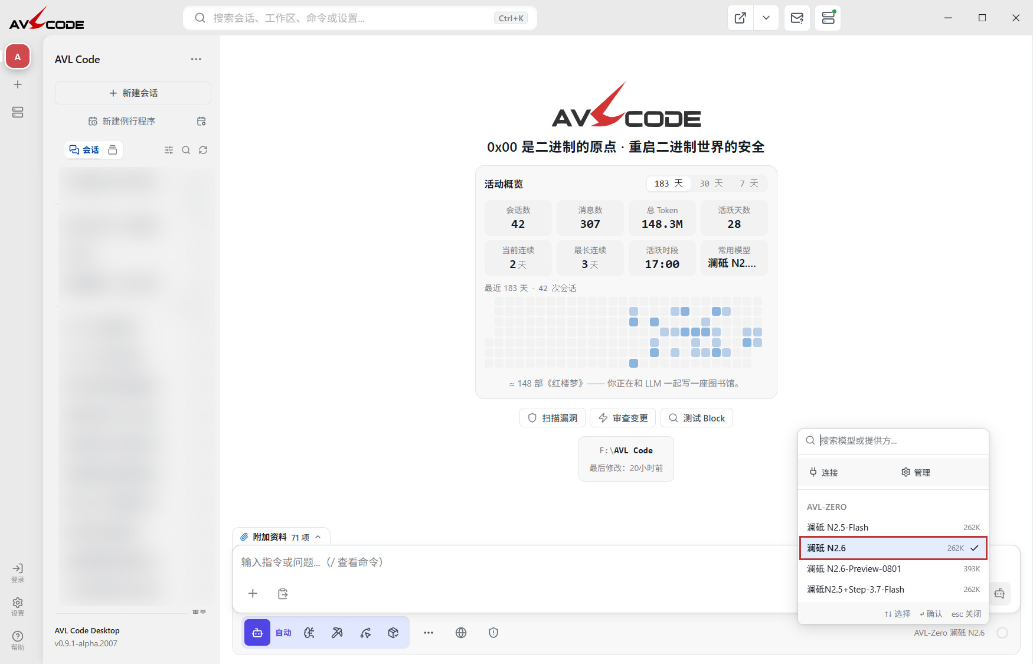Select 澜砥 N2.5-Flash model
The height and width of the screenshot is (664, 1033).
pos(893,527)
